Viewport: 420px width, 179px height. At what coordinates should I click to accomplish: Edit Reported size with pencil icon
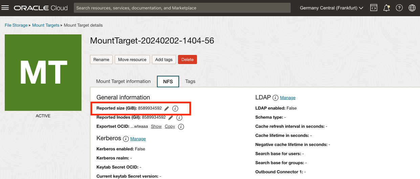pyautogui.click(x=167, y=109)
